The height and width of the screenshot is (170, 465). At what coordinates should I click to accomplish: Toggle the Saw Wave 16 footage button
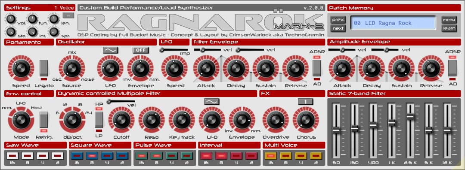[x=12, y=155]
